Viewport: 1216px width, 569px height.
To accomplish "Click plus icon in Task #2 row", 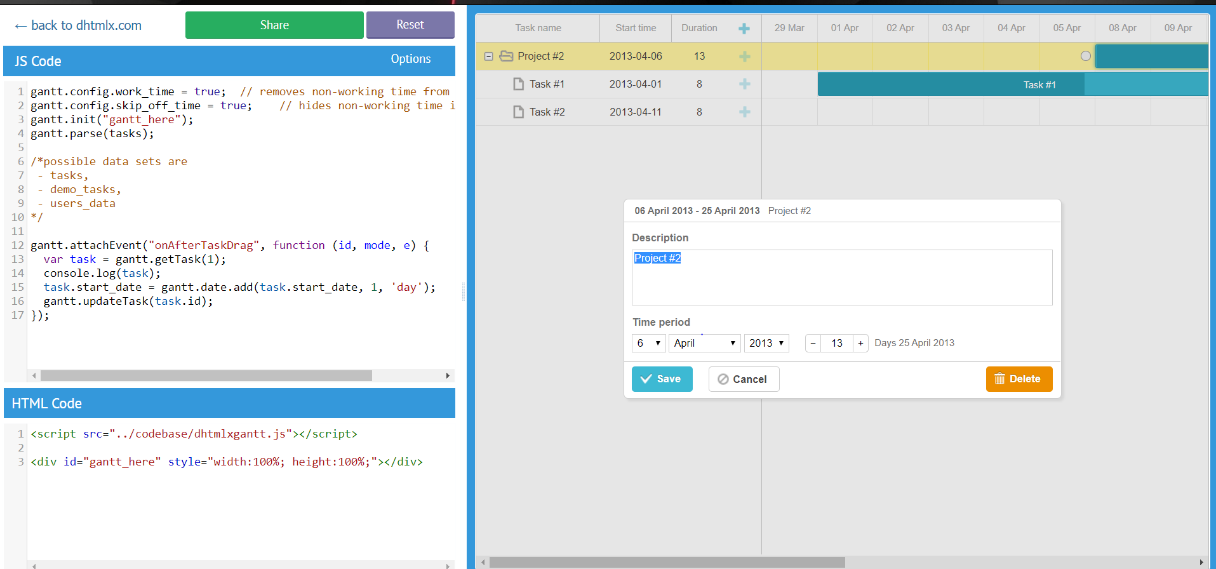I will click(744, 112).
